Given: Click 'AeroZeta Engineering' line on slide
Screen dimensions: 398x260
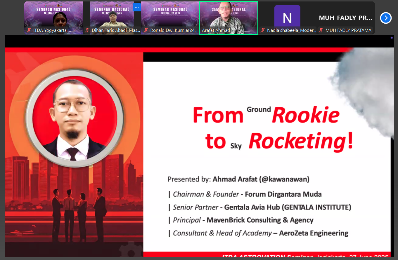Looking at the screenshot, I should (x=258, y=233).
